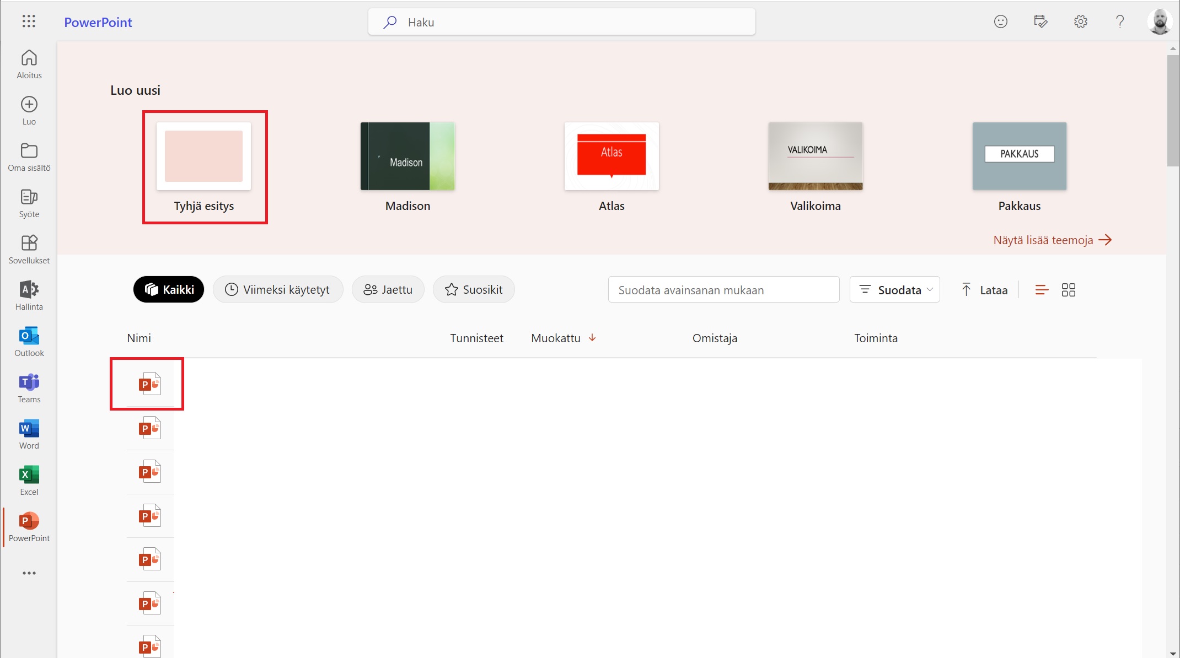Click the vertical scrollbar thumb
Image resolution: width=1180 pixels, height=658 pixels.
(x=1173, y=110)
